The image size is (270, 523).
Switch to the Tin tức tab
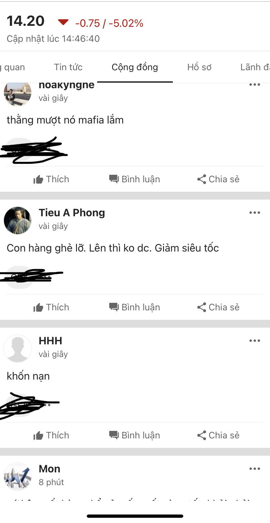click(x=68, y=67)
